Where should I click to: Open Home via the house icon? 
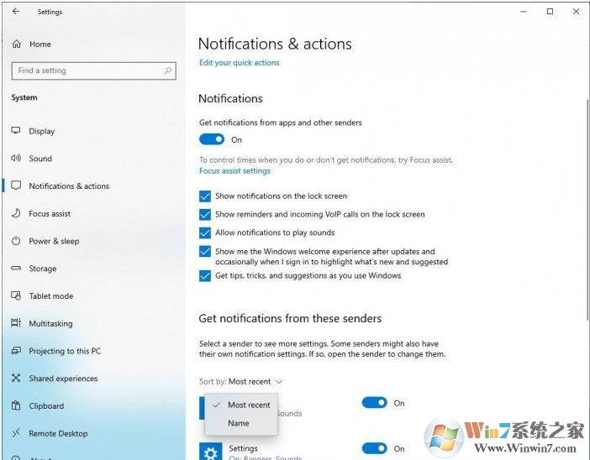point(16,44)
